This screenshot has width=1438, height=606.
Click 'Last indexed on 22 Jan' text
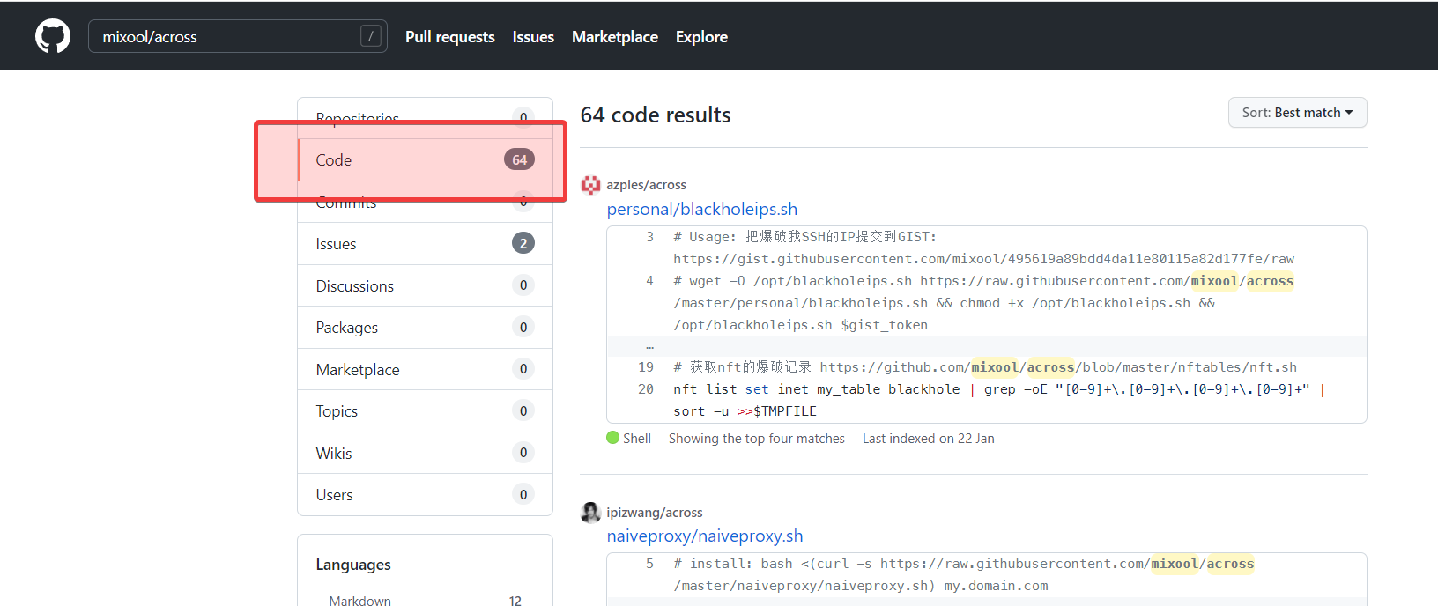click(929, 439)
